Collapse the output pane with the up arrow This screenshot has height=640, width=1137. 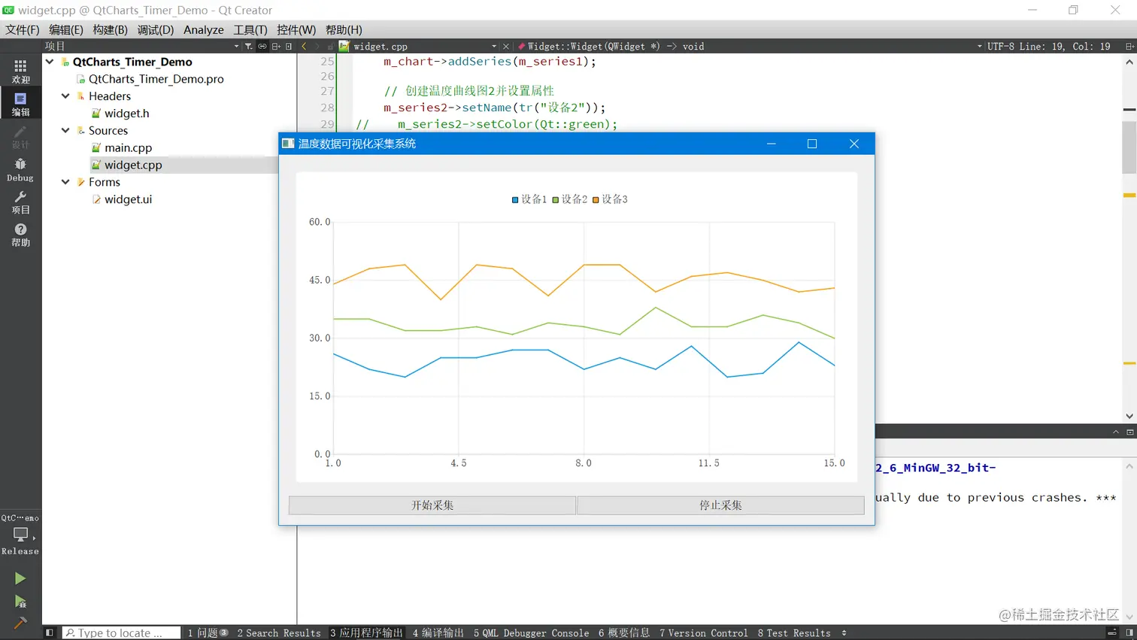[x=1116, y=432]
